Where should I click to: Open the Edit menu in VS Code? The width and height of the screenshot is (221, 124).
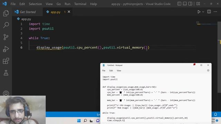pyautogui.click(x=22, y=4)
